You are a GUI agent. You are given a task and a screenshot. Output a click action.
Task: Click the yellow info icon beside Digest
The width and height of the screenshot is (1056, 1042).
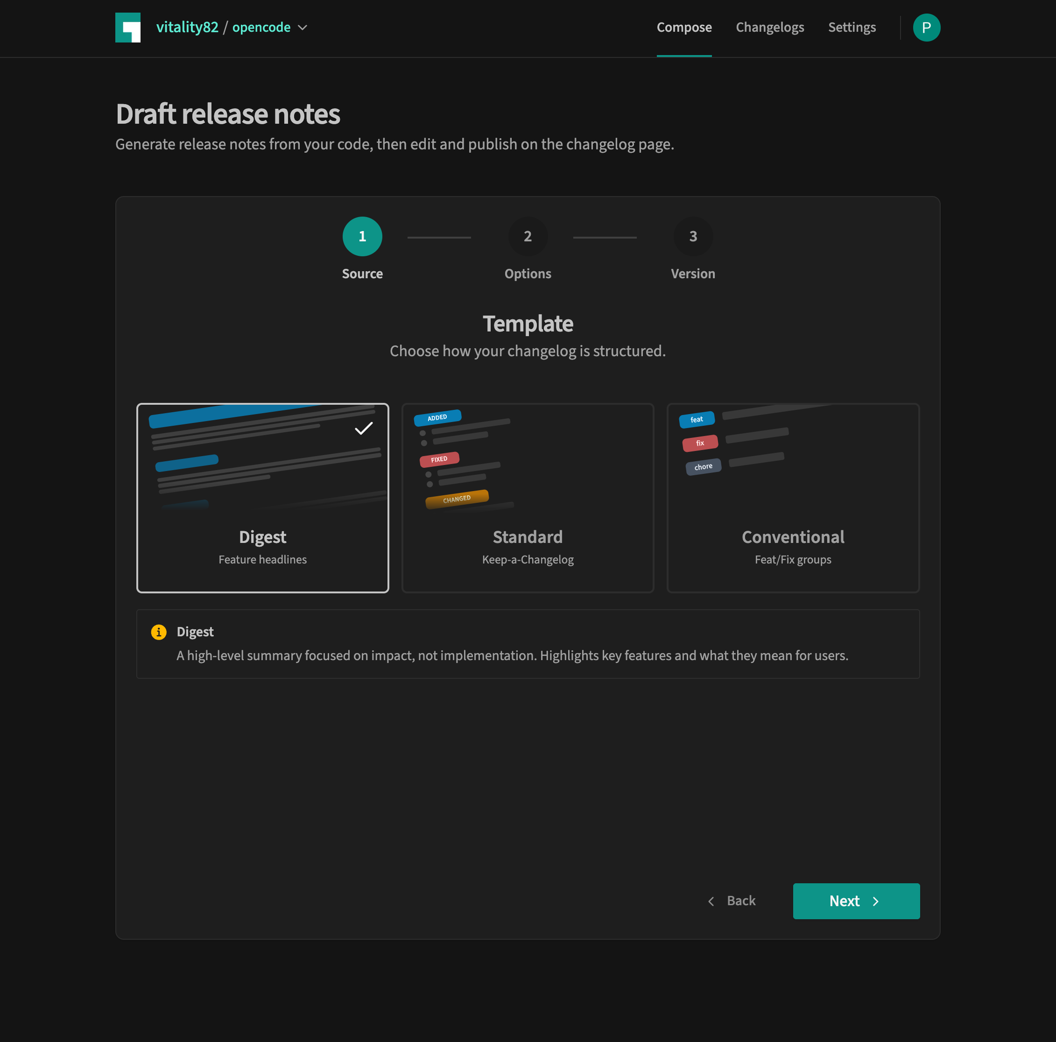(159, 632)
